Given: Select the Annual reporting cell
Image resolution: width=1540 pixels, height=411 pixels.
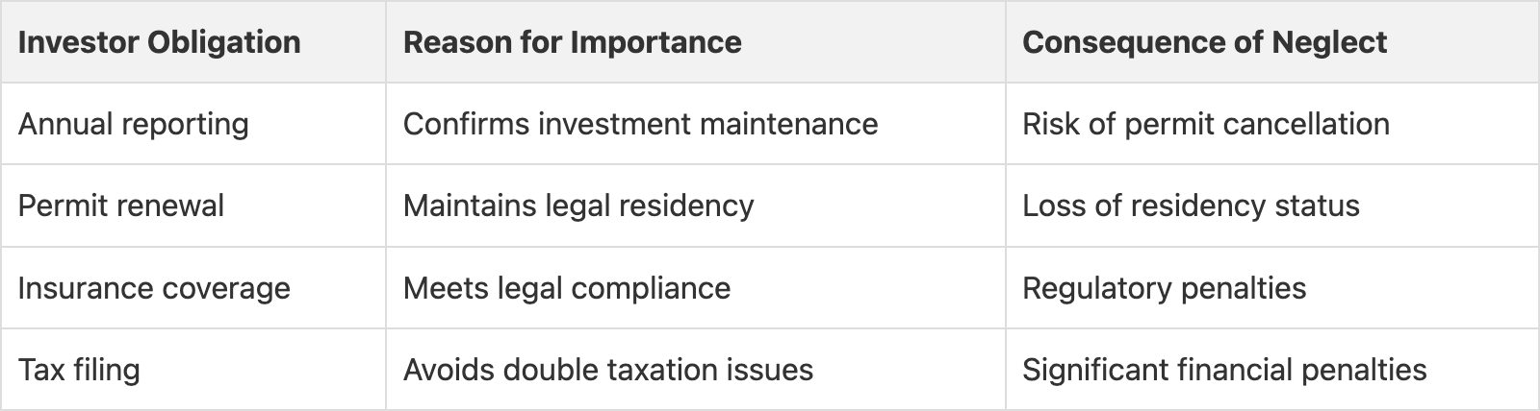Looking at the screenshot, I should pyautogui.click(x=133, y=124).
